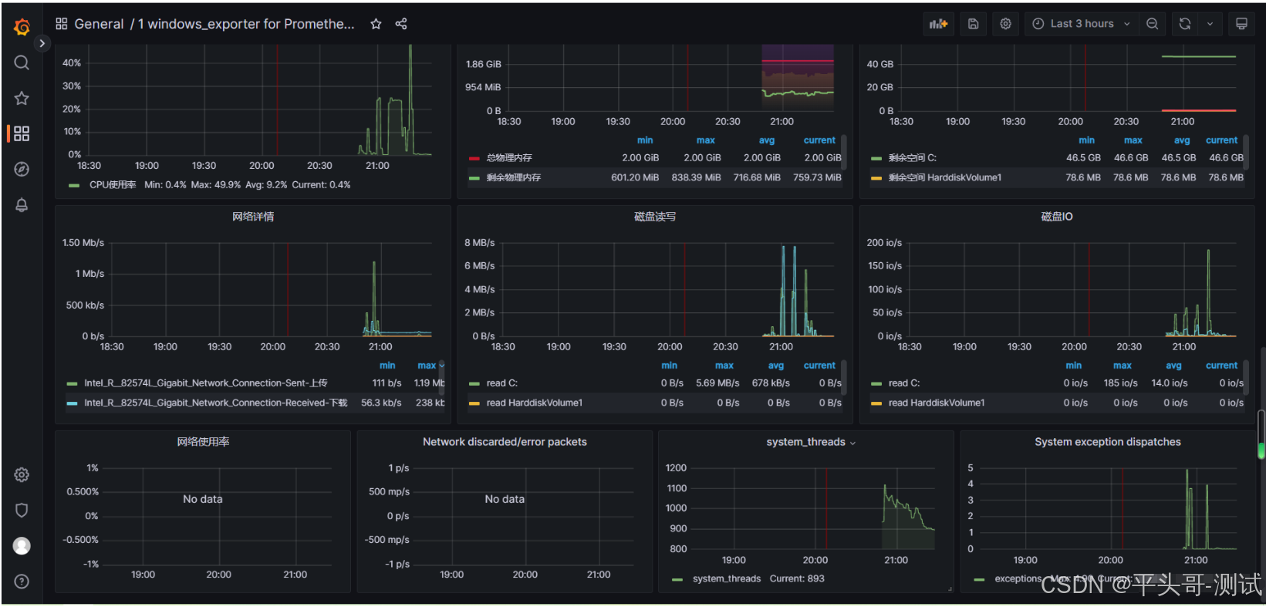Open the system_threads panel menu
The height and width of the screenshot is (607, 1266).
click(x=811, y=442)
